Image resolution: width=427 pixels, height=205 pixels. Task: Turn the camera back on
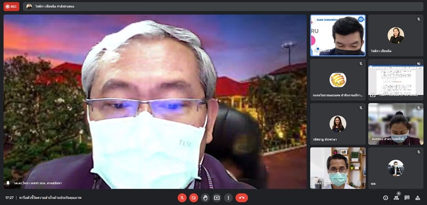[194, 198]
